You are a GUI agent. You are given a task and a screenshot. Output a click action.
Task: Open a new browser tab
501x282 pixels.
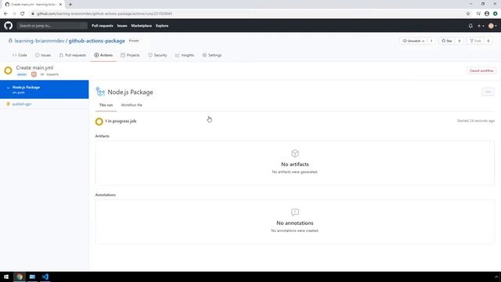pos(70,5)
